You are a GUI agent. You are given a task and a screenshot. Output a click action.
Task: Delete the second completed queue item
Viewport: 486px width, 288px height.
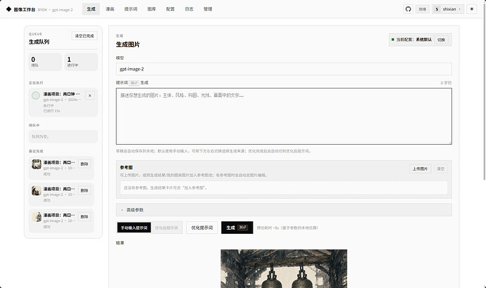[85, 190]
